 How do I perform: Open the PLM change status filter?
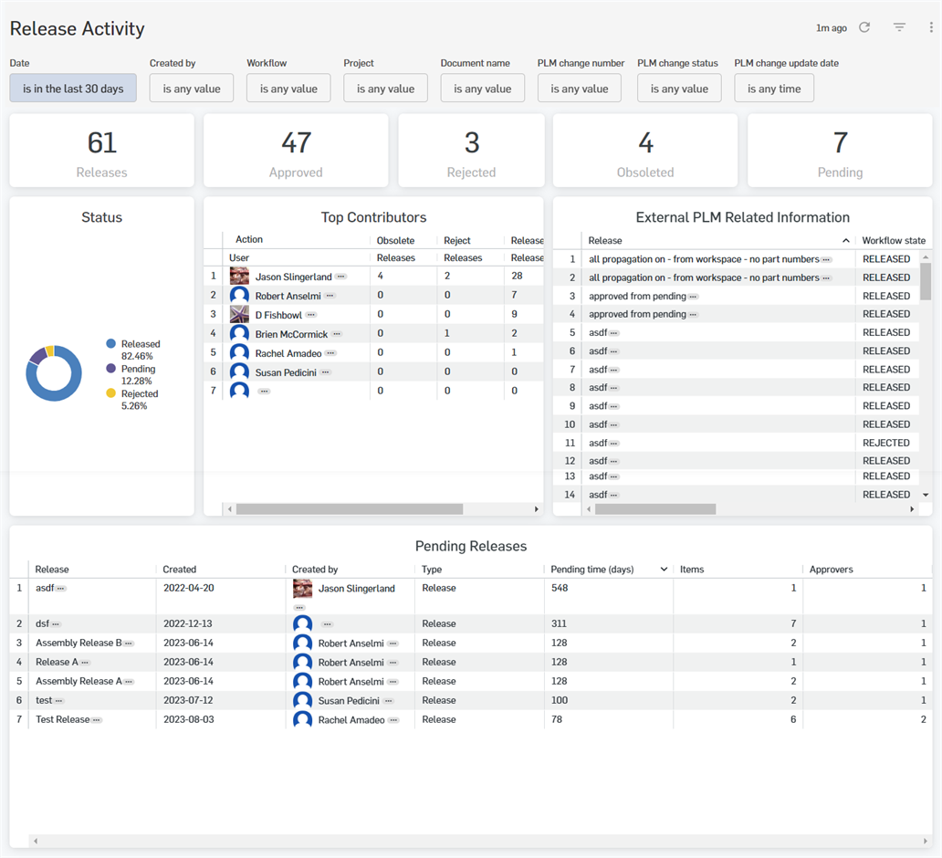coord(679,89)
